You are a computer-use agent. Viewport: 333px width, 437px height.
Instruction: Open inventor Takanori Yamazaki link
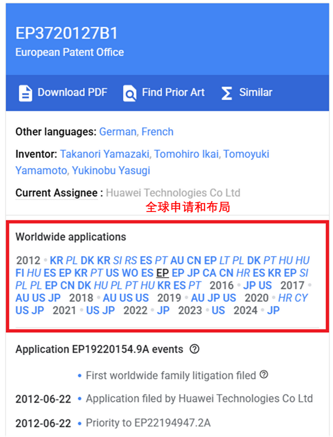pyautogui.click(x=105, y=154)
